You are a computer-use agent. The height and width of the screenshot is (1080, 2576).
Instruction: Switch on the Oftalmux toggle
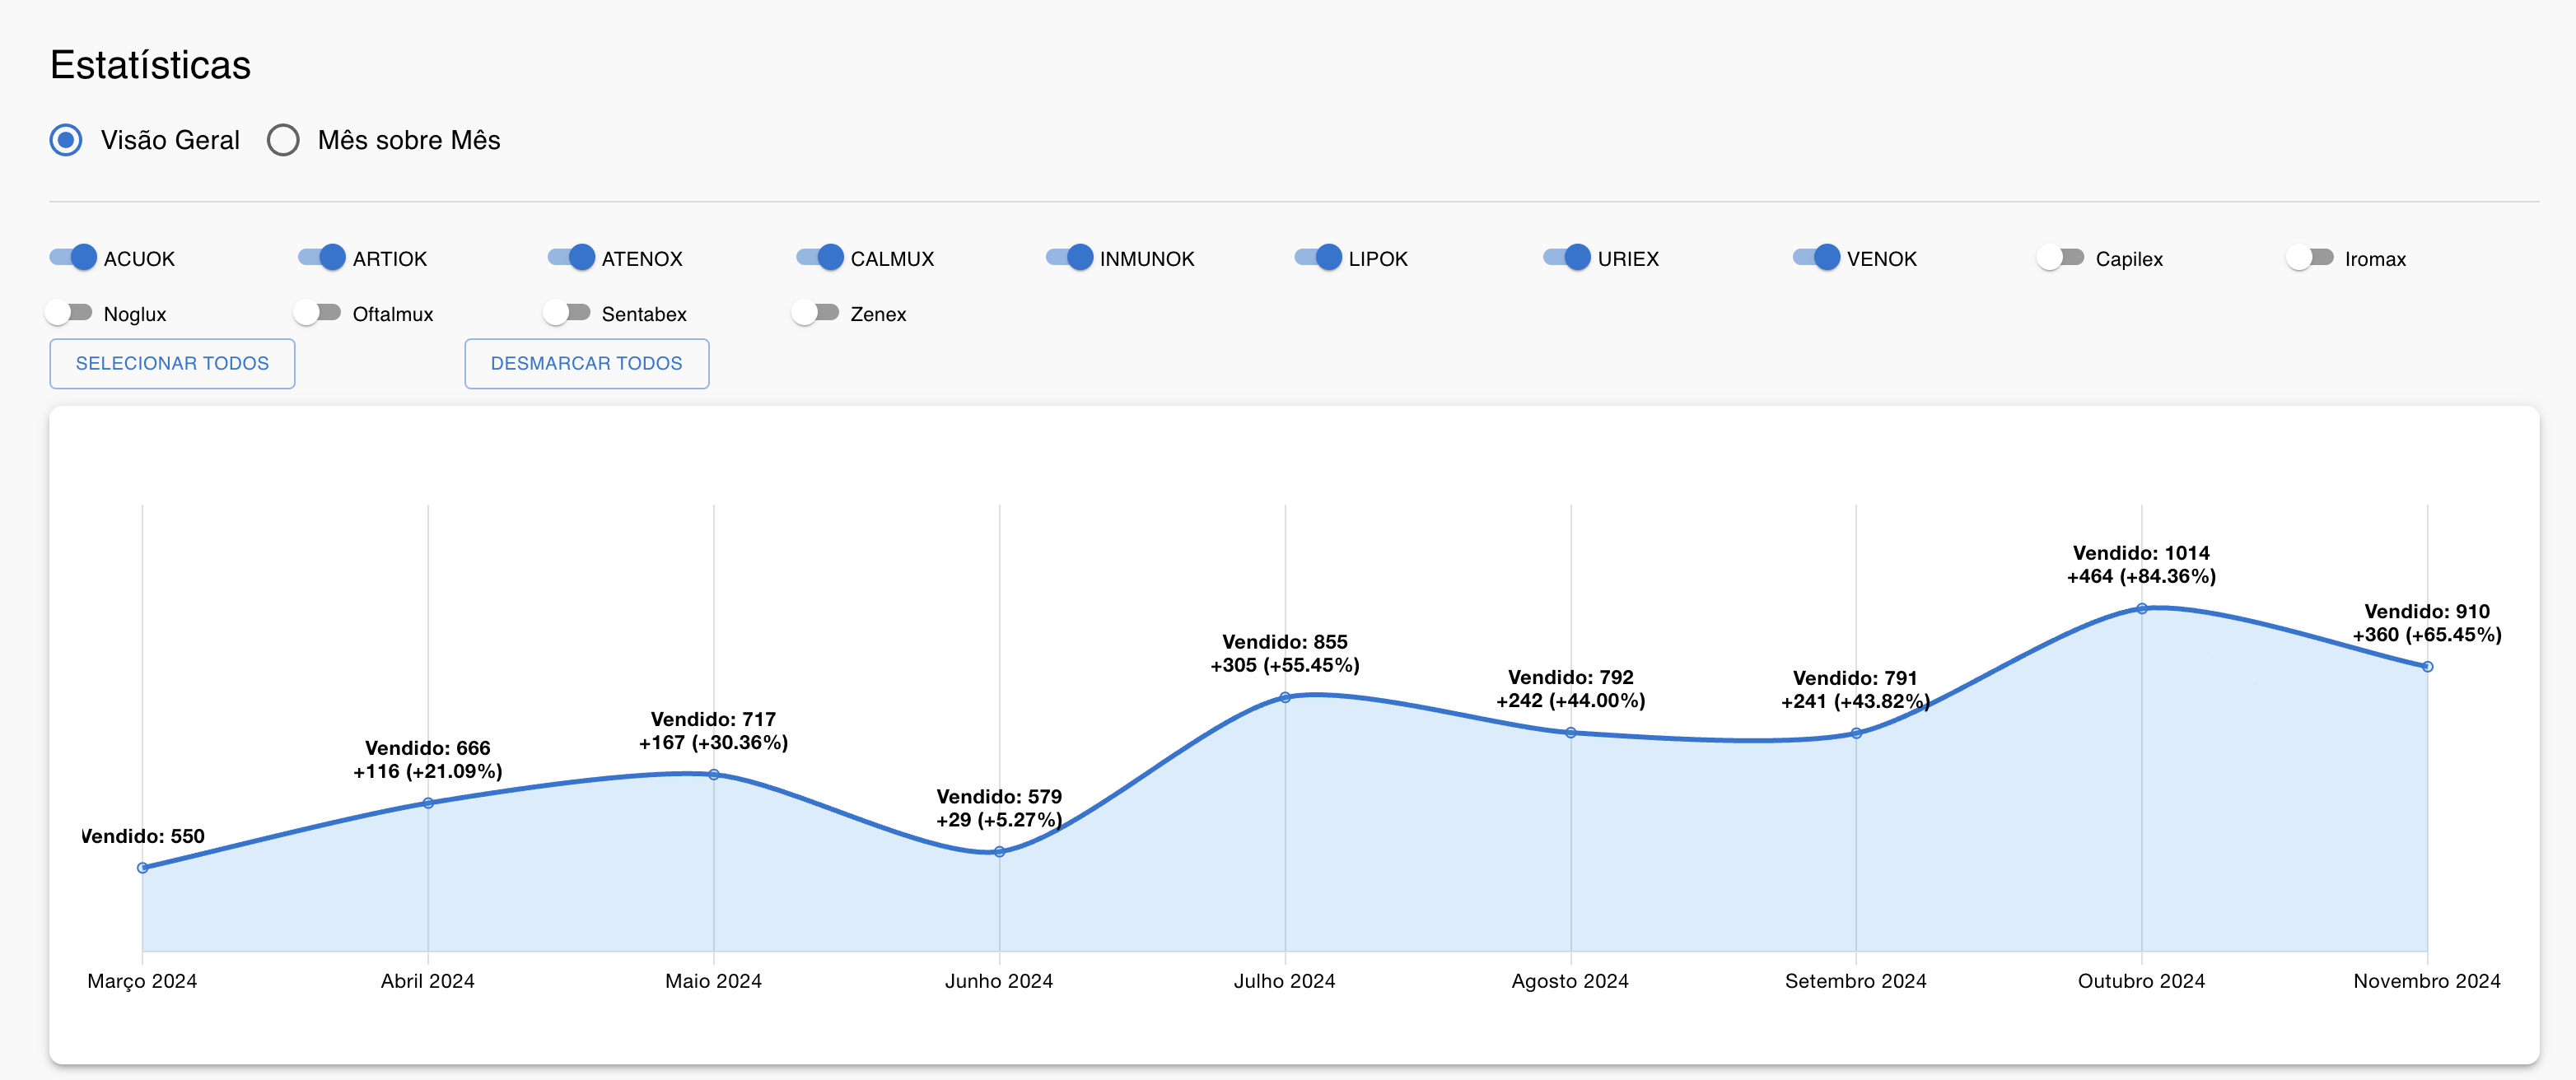[318, 313]
